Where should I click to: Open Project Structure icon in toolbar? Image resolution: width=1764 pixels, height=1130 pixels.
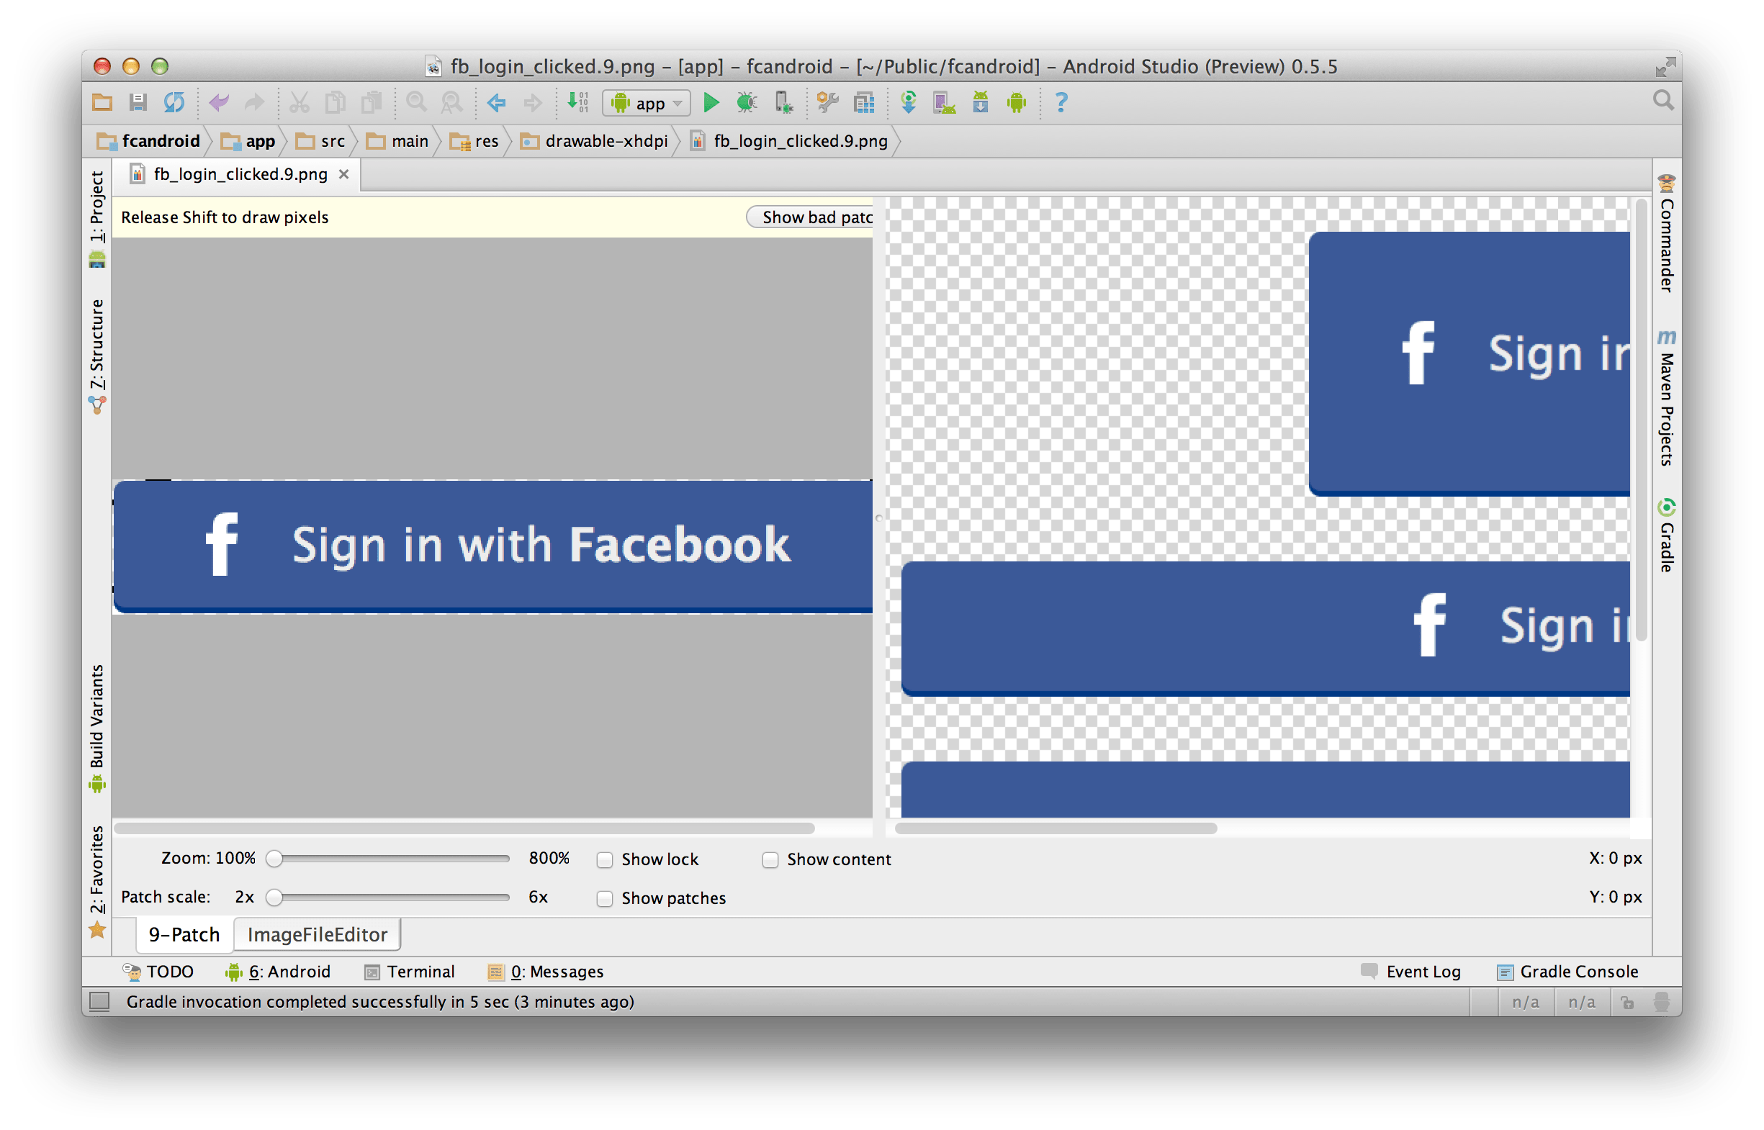pyautogui.click(x=864, y=103)
